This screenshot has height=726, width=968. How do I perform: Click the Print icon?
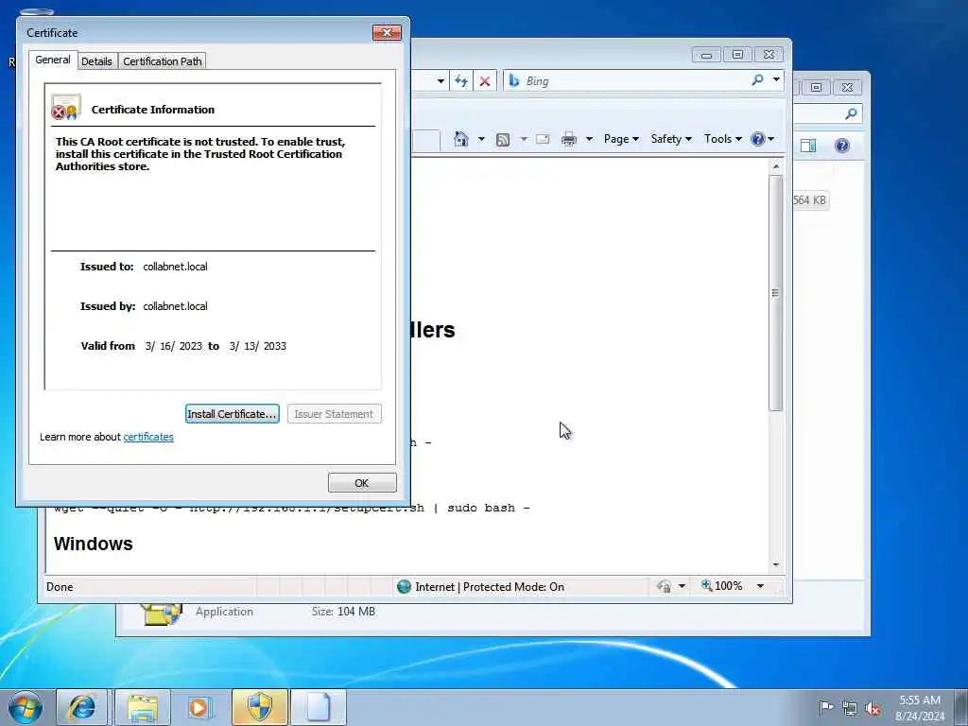coord(568,139)
